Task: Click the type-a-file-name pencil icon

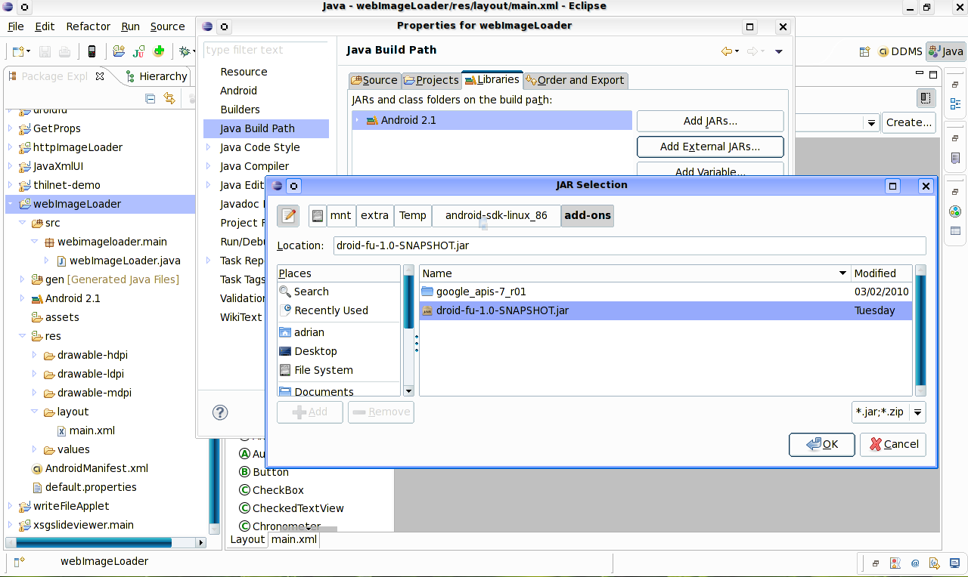Action: [288, 215]
